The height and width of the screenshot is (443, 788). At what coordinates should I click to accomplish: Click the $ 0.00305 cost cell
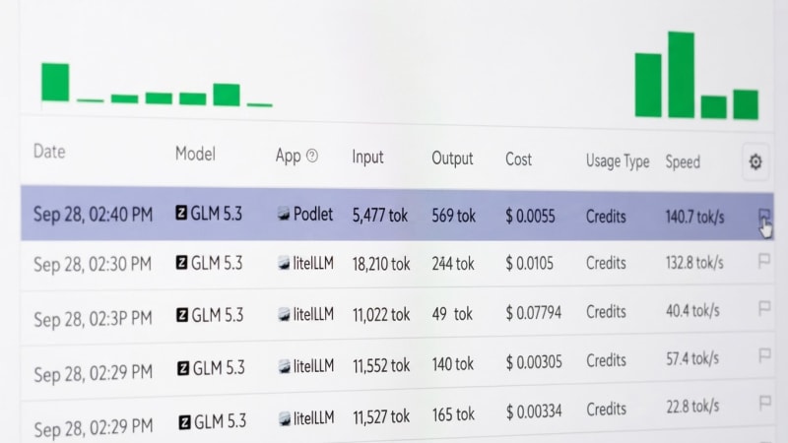[534, 362]
